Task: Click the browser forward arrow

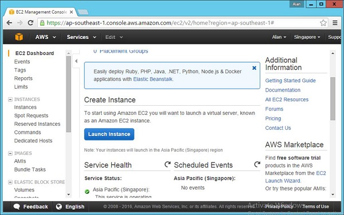Action: [x=20, y=23]
